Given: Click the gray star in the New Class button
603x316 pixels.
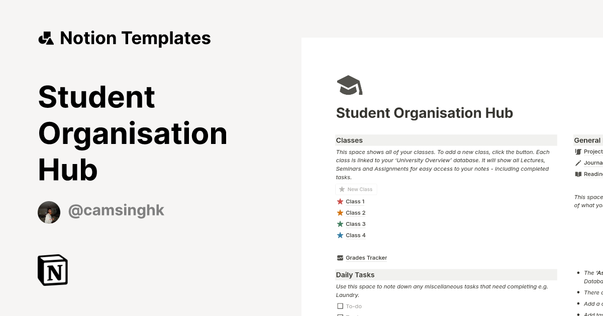Looking at the screenshot, I should pyautogui.click(x=342, y=189).
